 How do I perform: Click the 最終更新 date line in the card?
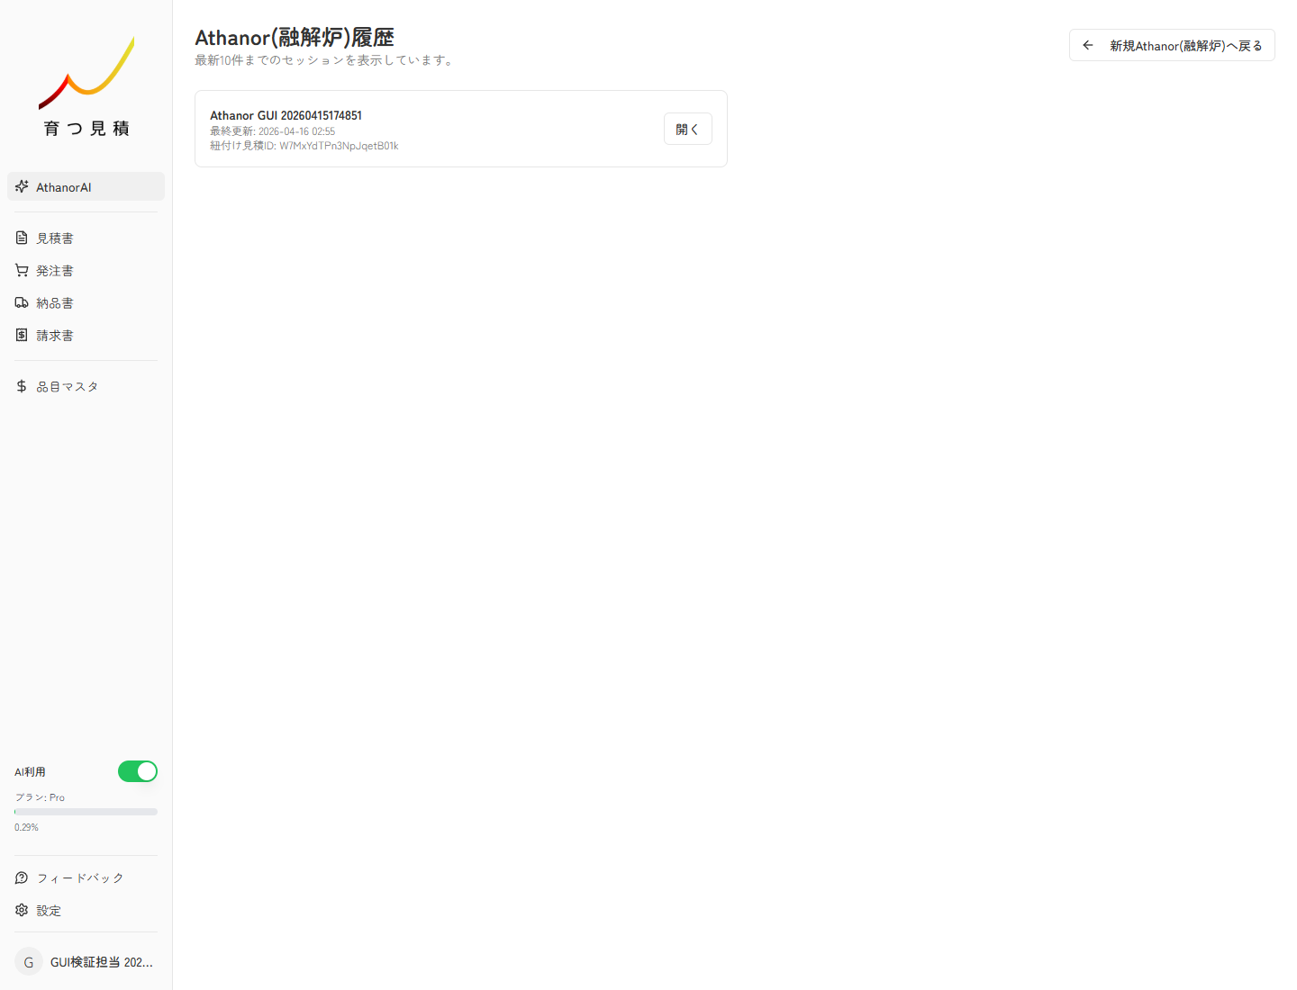(x=273, y=131)
